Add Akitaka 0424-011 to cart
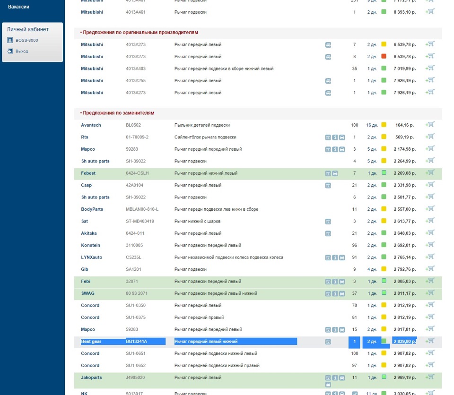Viewport: 454px width, 395px height. (x=430, y=232)
